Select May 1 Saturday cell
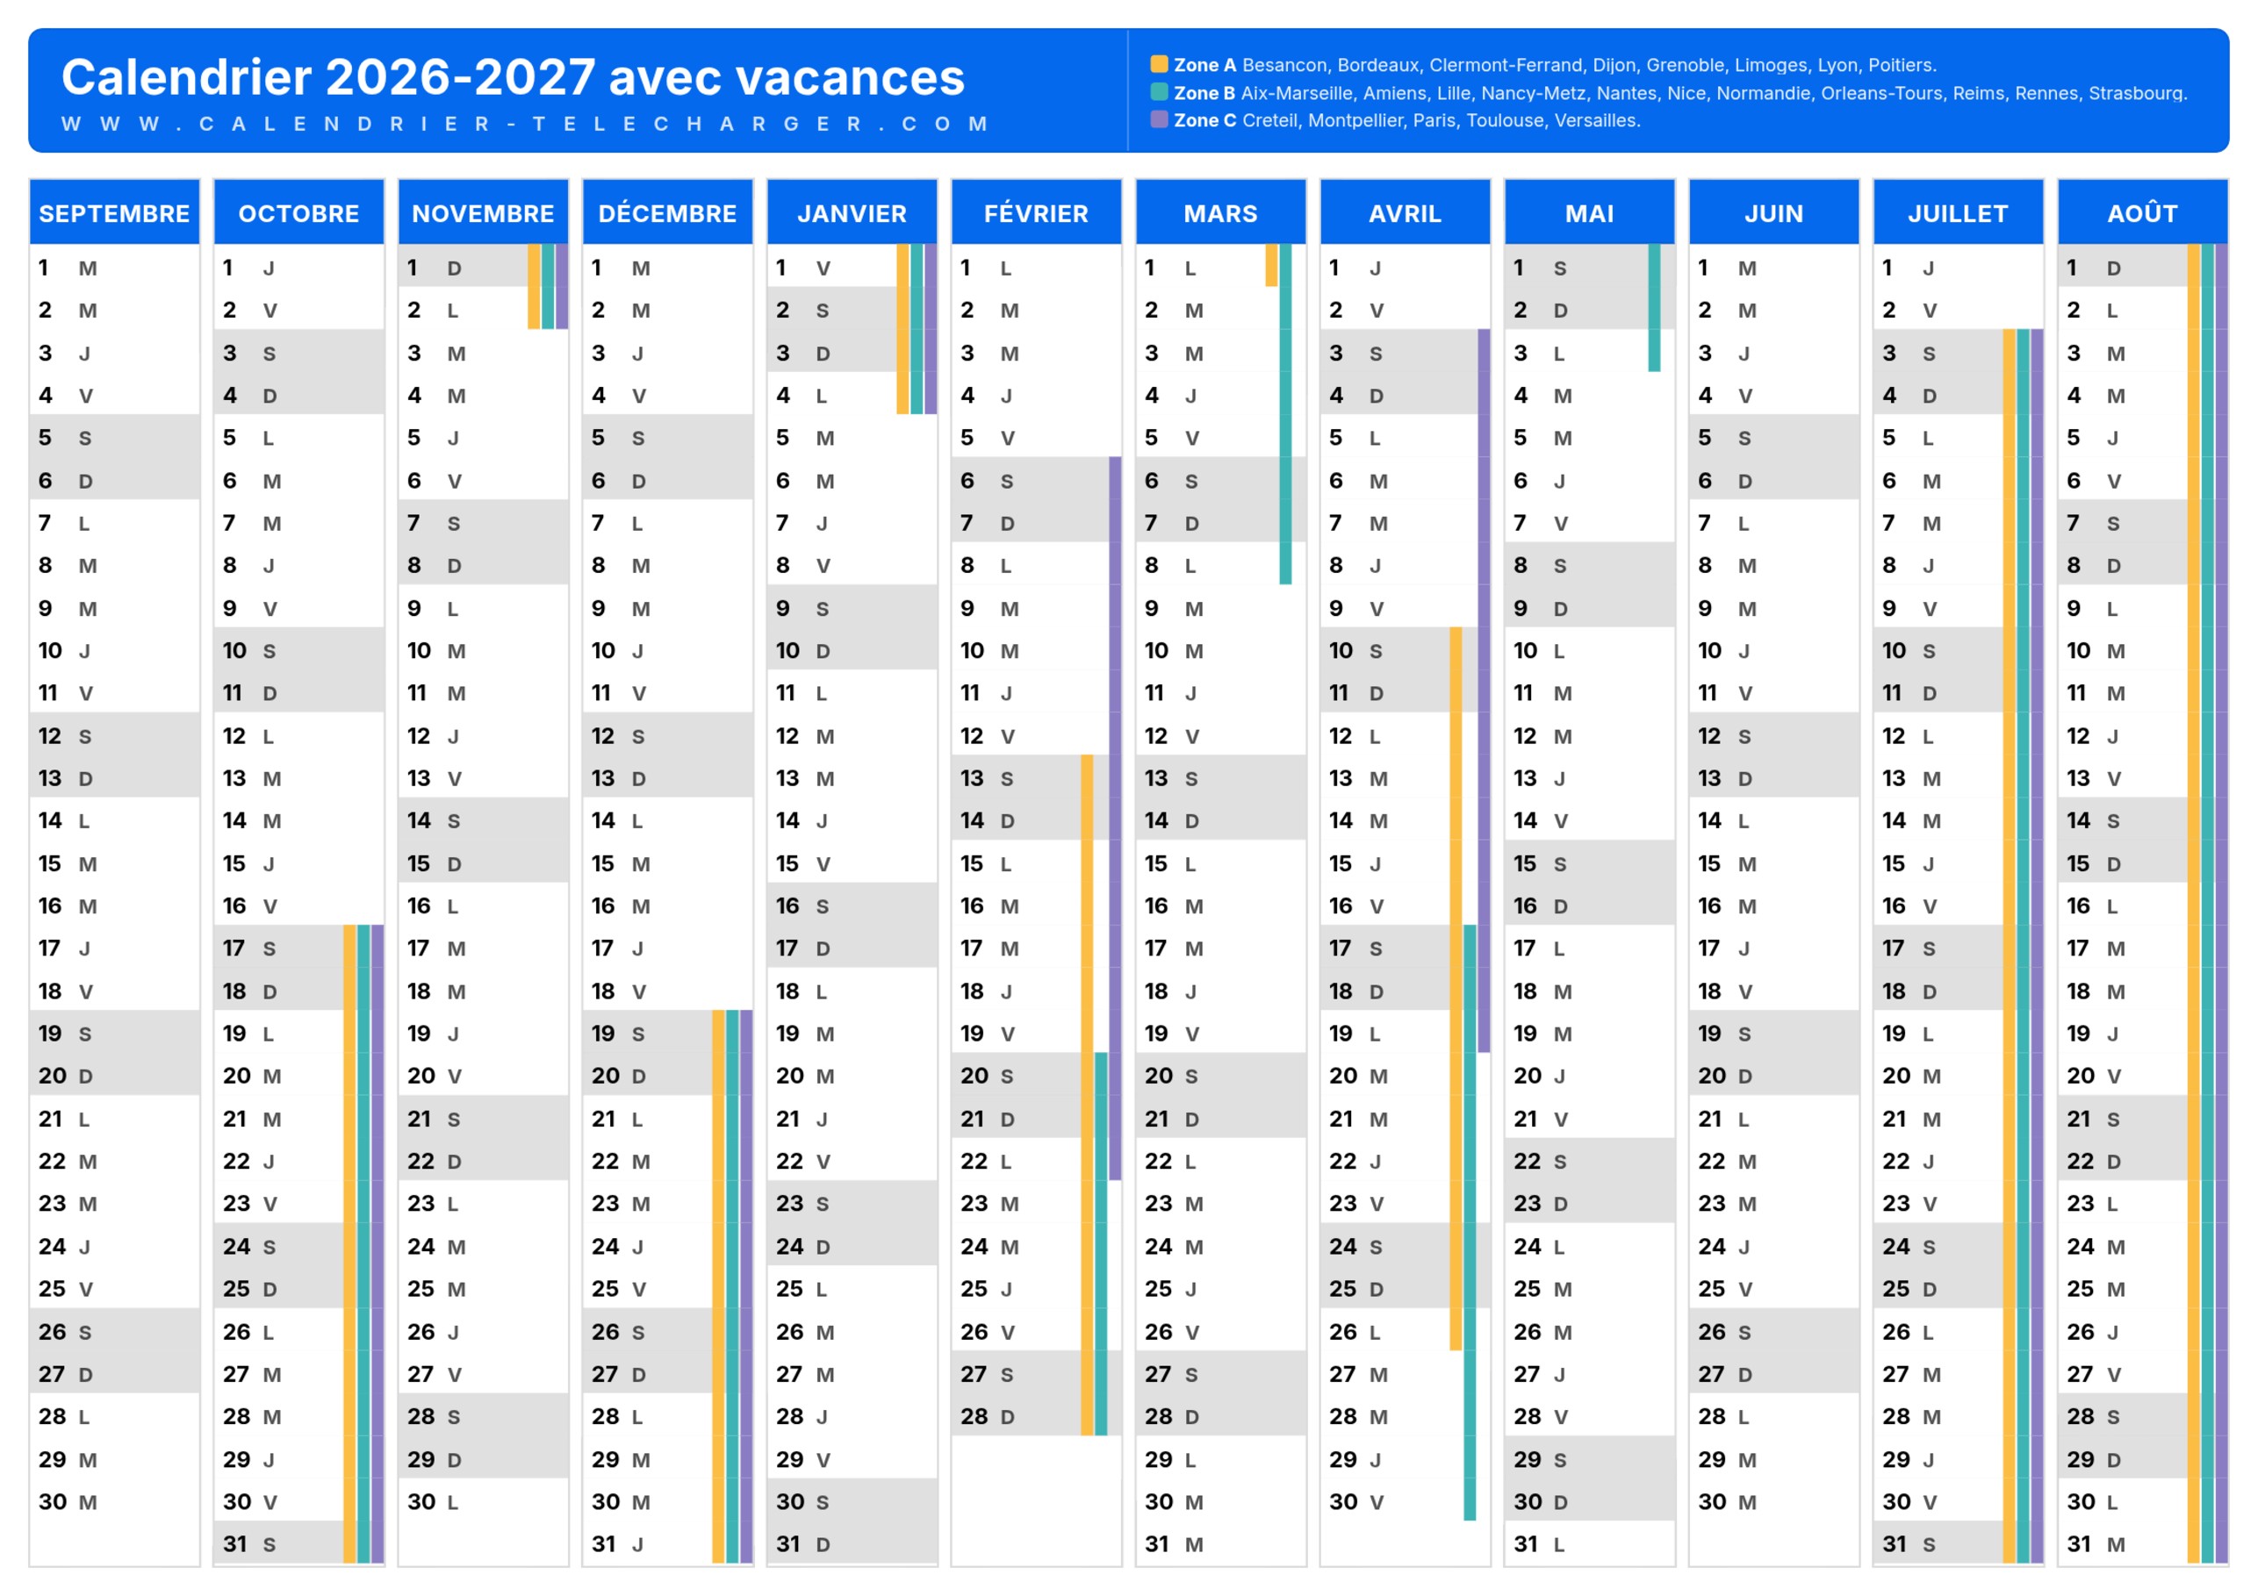 coord(1589,268)
